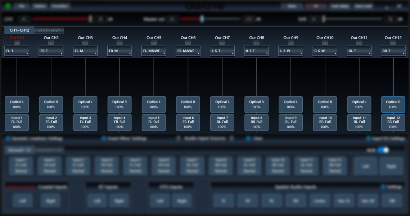Select the Optical R block under Out CH6
This screenshot has width=410, height=216.
click(188, 104)
